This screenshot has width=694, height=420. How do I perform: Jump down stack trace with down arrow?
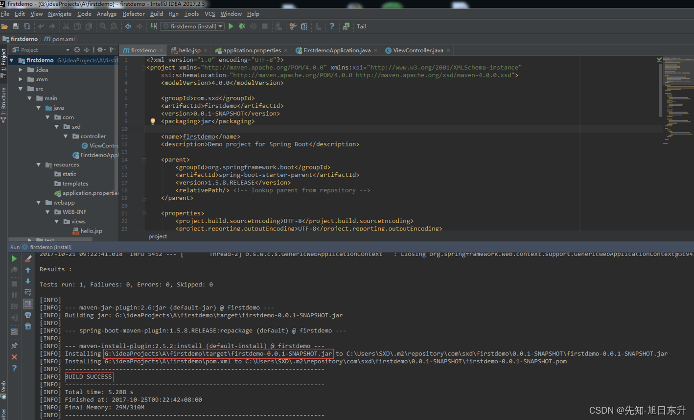pyautogui.click(x=28, y=281)
